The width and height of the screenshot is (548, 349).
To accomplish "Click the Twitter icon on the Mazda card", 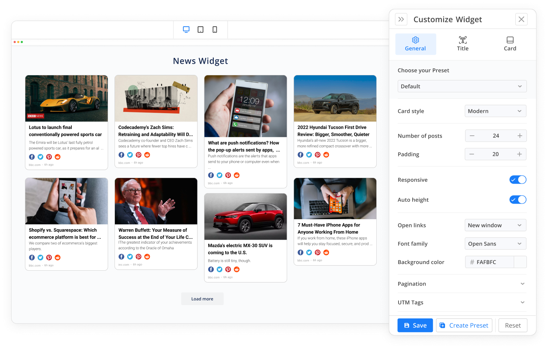I will click(219, 269).
